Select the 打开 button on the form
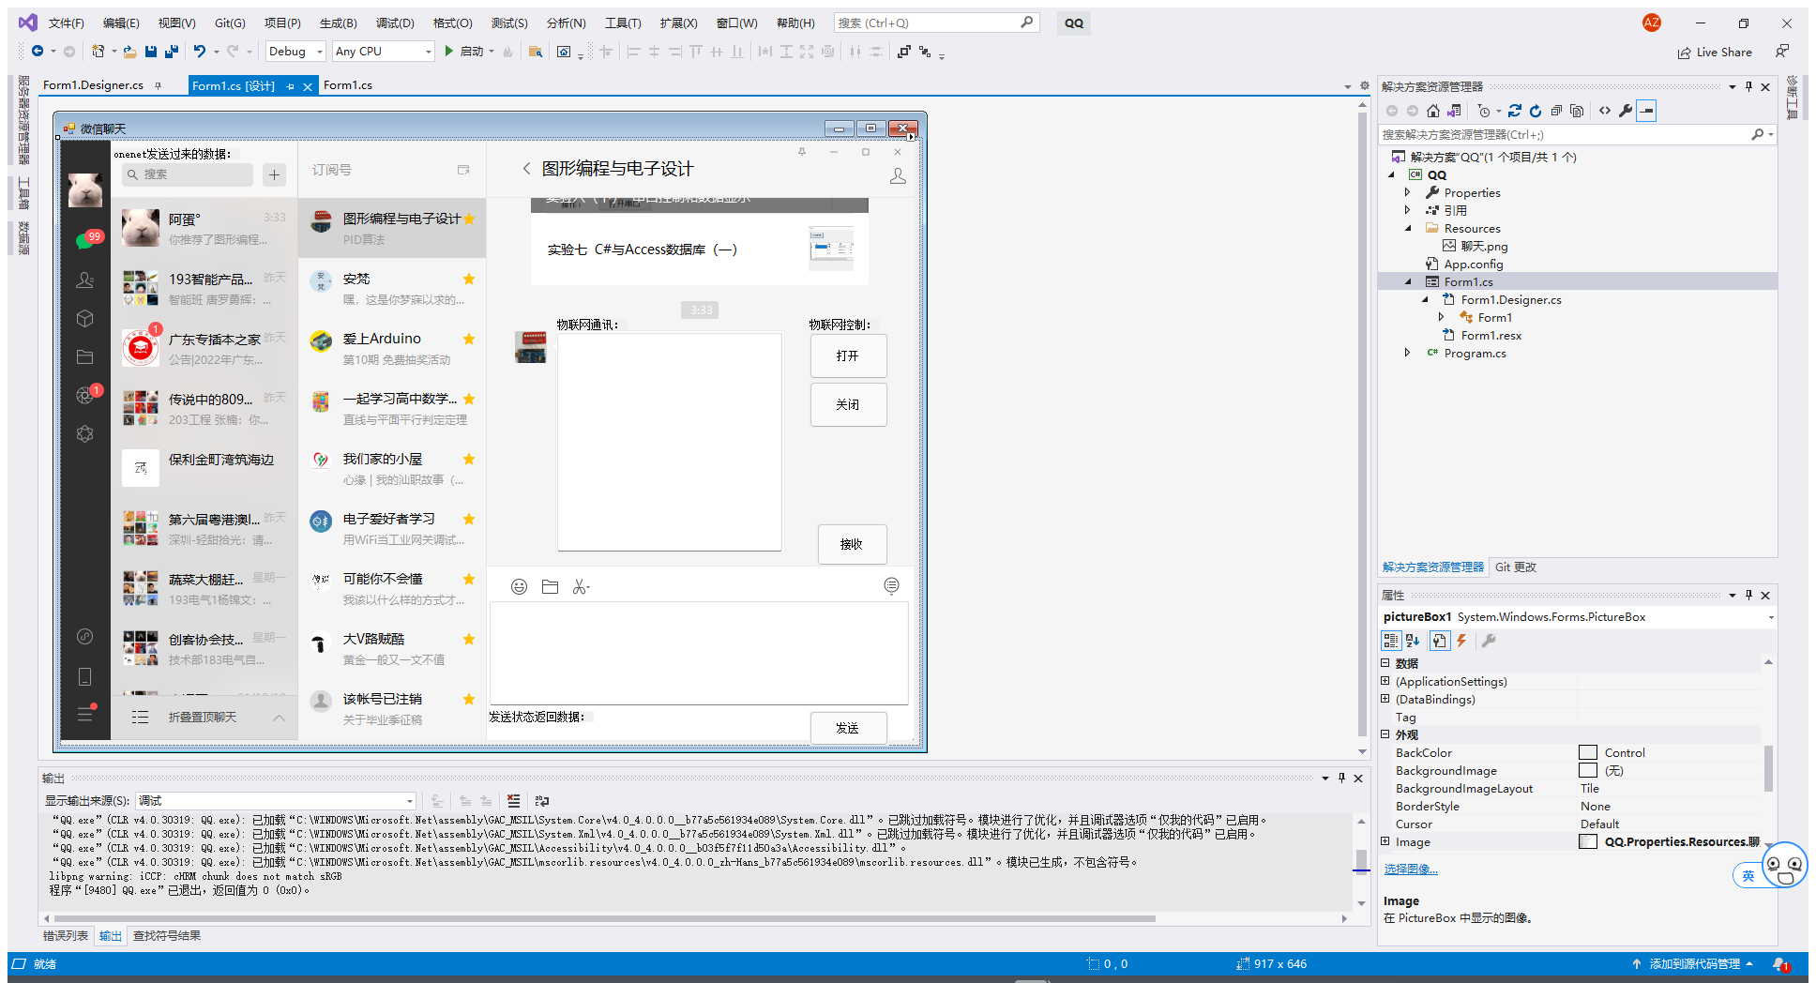Screen dimensions: 1816x983 [848, 355]
